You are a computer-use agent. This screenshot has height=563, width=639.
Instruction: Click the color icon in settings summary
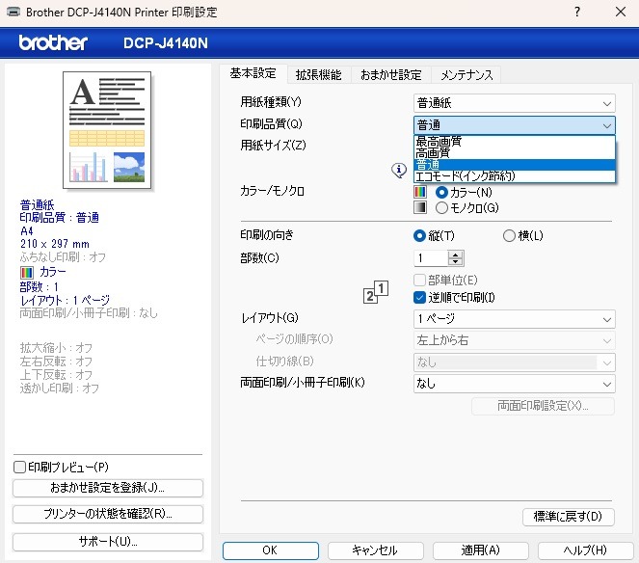coord(26,272)
